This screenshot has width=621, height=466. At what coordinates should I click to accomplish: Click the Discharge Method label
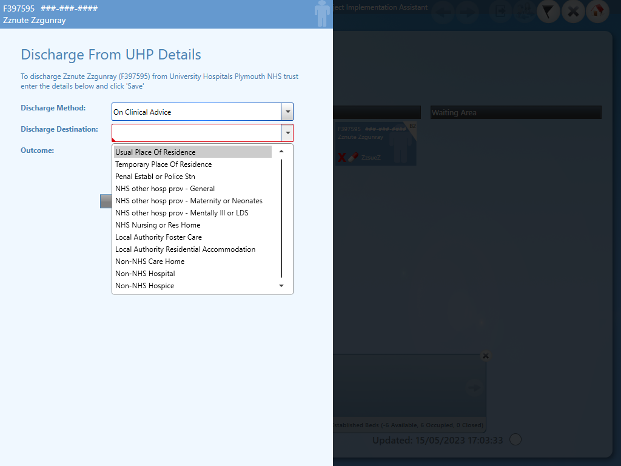(x=53, y=108)
